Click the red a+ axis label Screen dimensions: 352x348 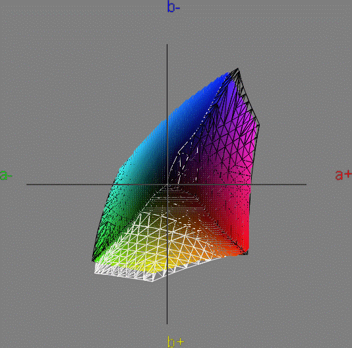(343, 175)
